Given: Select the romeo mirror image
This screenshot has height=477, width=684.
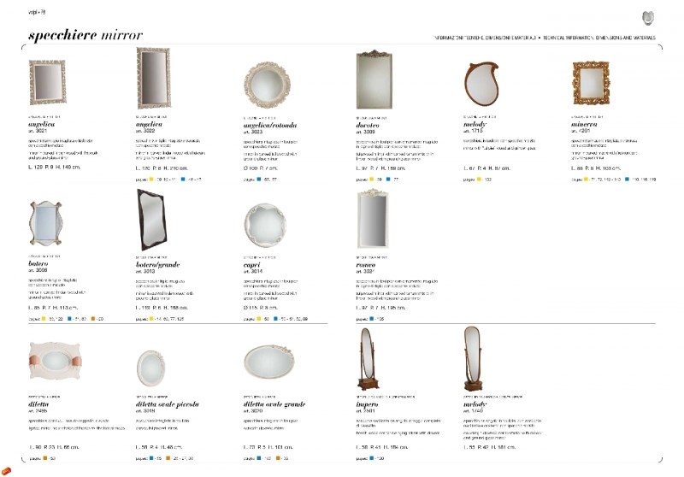Looking at the screenshot, I should (373, 219).
